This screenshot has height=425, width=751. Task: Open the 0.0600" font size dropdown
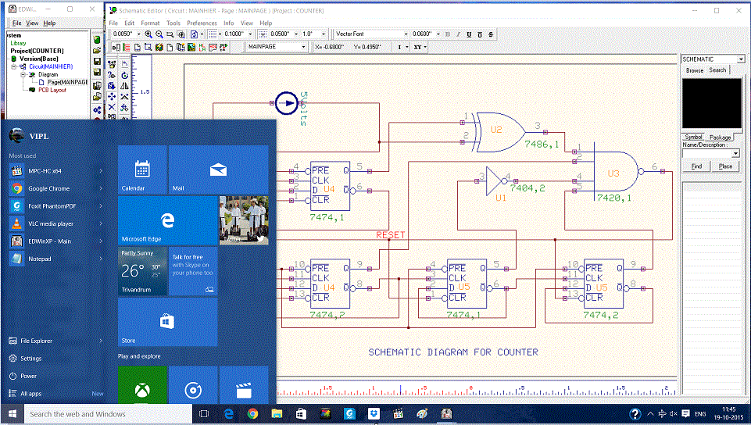(438, 34)
